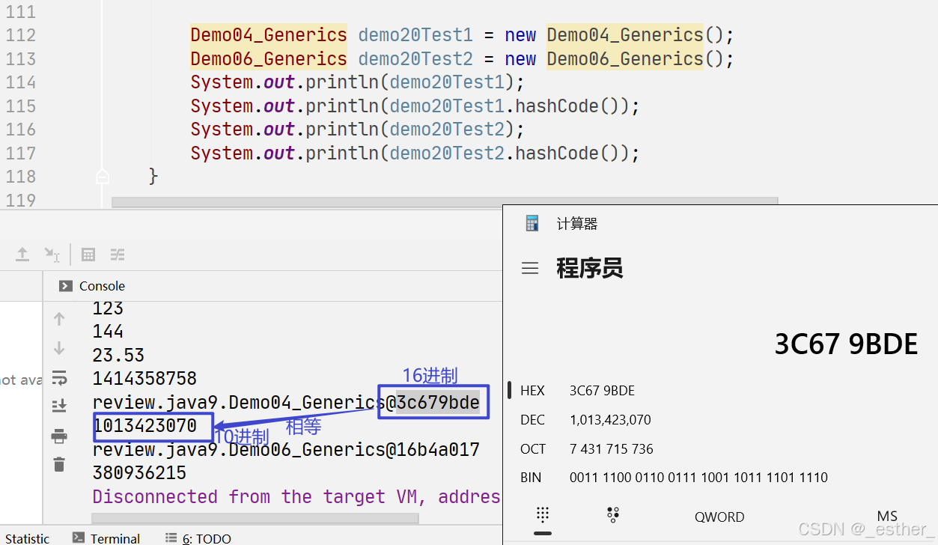938x545 pixels.
Task: Collapse the code fold marker at line 118
Action: (103, 177)
